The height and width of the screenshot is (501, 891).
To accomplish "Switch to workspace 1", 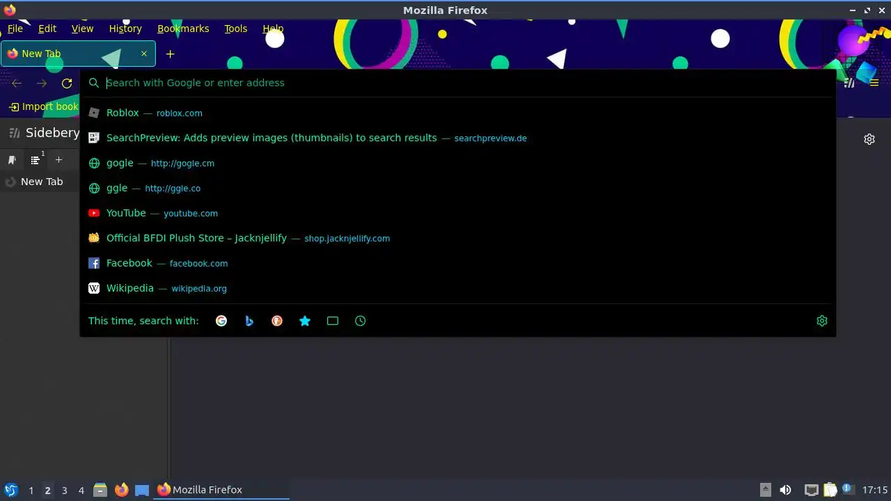I will (x=31, y=491).
